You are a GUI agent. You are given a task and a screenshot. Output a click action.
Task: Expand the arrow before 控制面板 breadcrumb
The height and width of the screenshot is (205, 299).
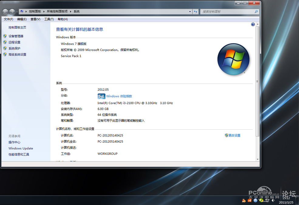pyautogui.click(x=26, y=11)
